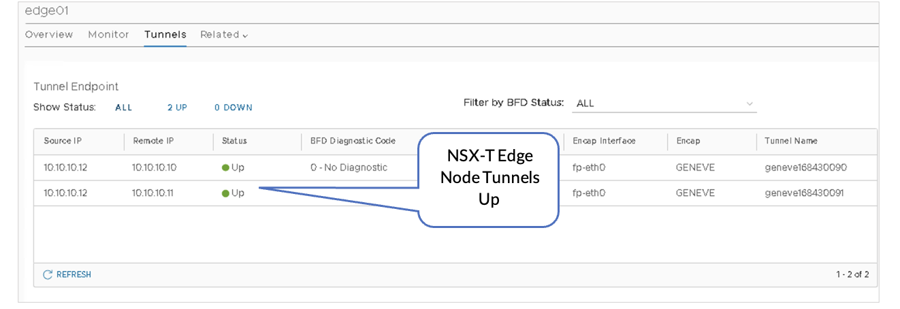Click green Up status dot for 10.10.10.10
Screen dimensions: 900x309
225,167
